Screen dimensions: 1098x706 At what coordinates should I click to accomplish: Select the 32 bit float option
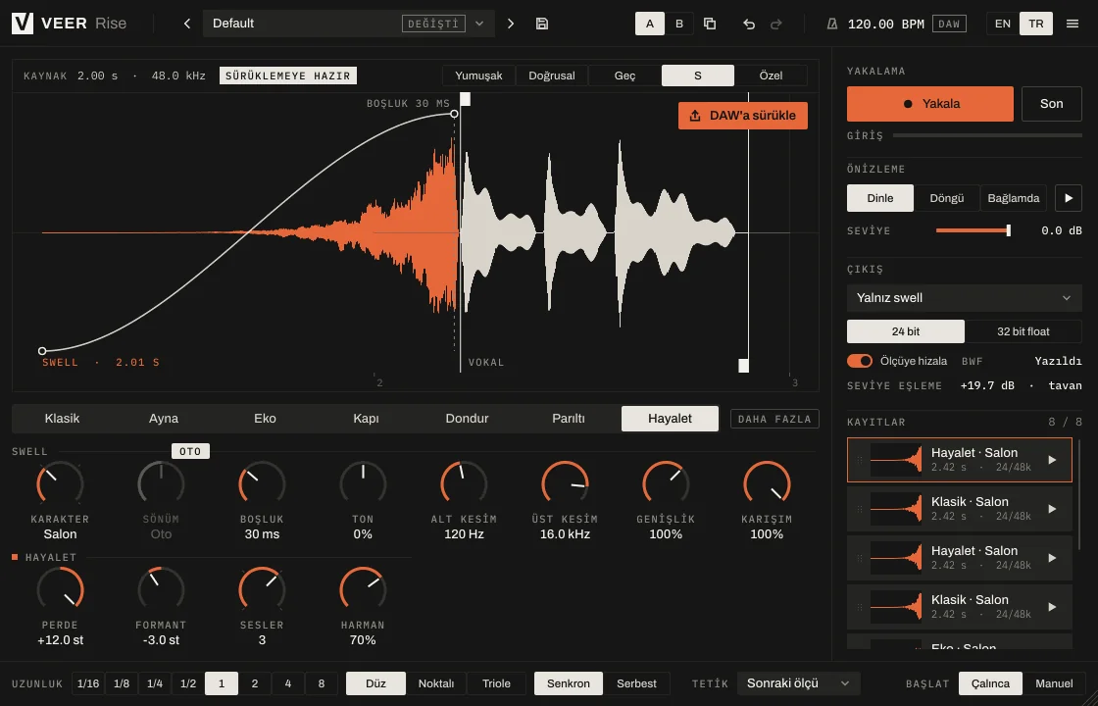click(1023, 331)
